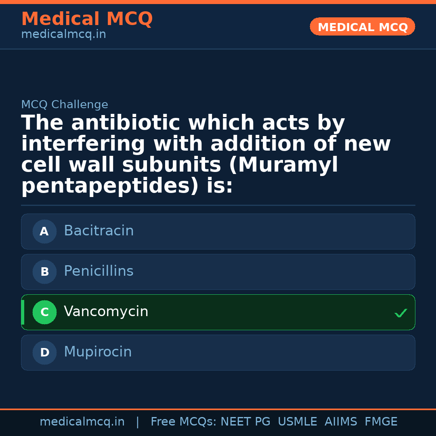
Task: Click the letter D circle badge
Action: [x=44, y=353]
